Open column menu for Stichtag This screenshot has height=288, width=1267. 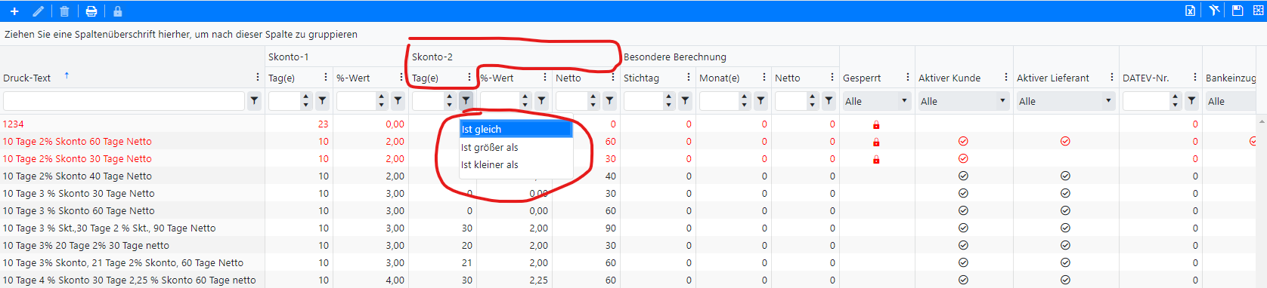pyautogui.click(x=689, y=78)
